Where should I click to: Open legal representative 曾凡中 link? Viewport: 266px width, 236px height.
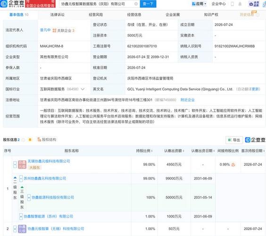(45, 30)
